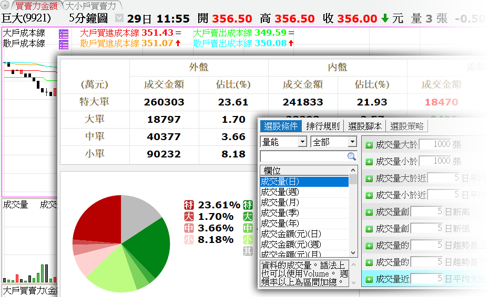Edit the 成交量小於近 days value field
Screen dimensions: 489x297
click(444, 195)
